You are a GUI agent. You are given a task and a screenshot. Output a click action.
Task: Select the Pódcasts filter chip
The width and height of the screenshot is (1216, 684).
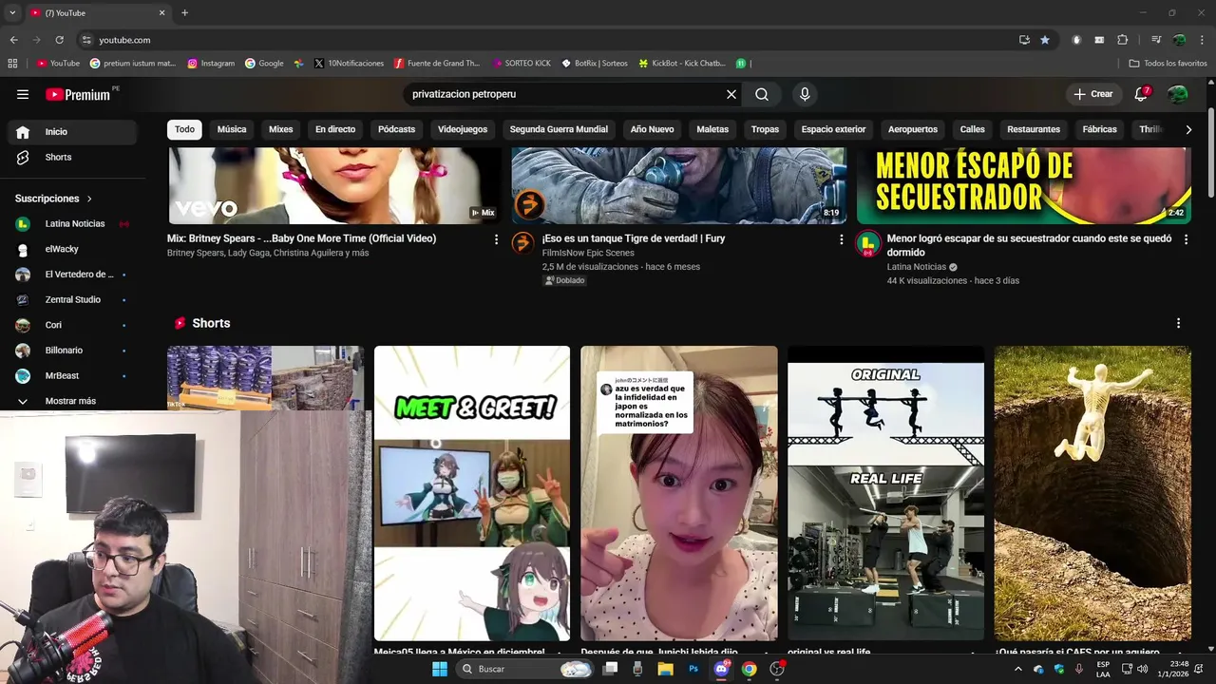[396, 129]
